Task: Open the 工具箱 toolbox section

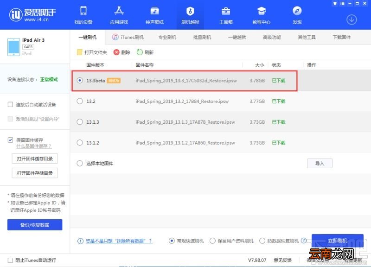Action: (226, 15)
